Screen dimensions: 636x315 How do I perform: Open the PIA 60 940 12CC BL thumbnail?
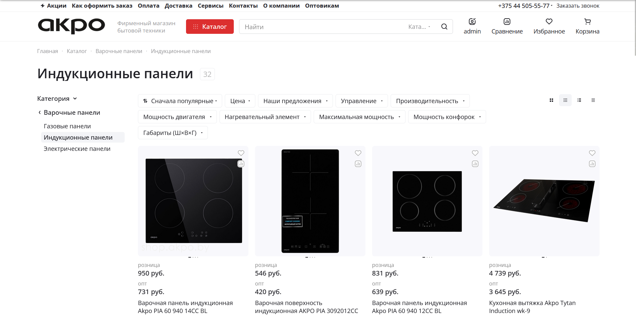[x=427, y=201]
